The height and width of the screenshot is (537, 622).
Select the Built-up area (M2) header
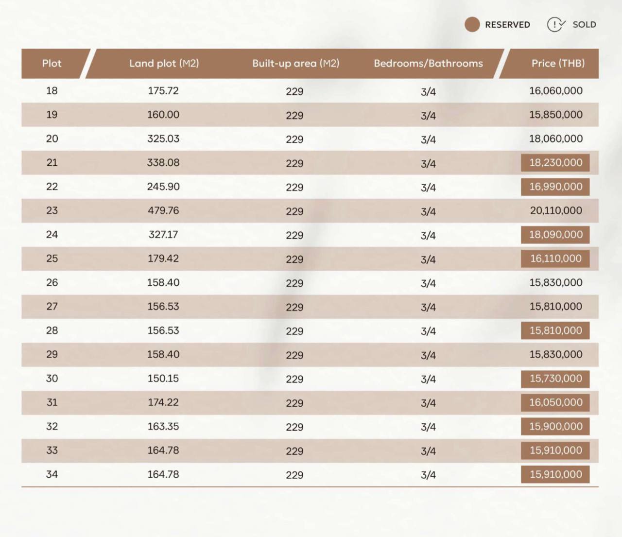coord(295,63)
